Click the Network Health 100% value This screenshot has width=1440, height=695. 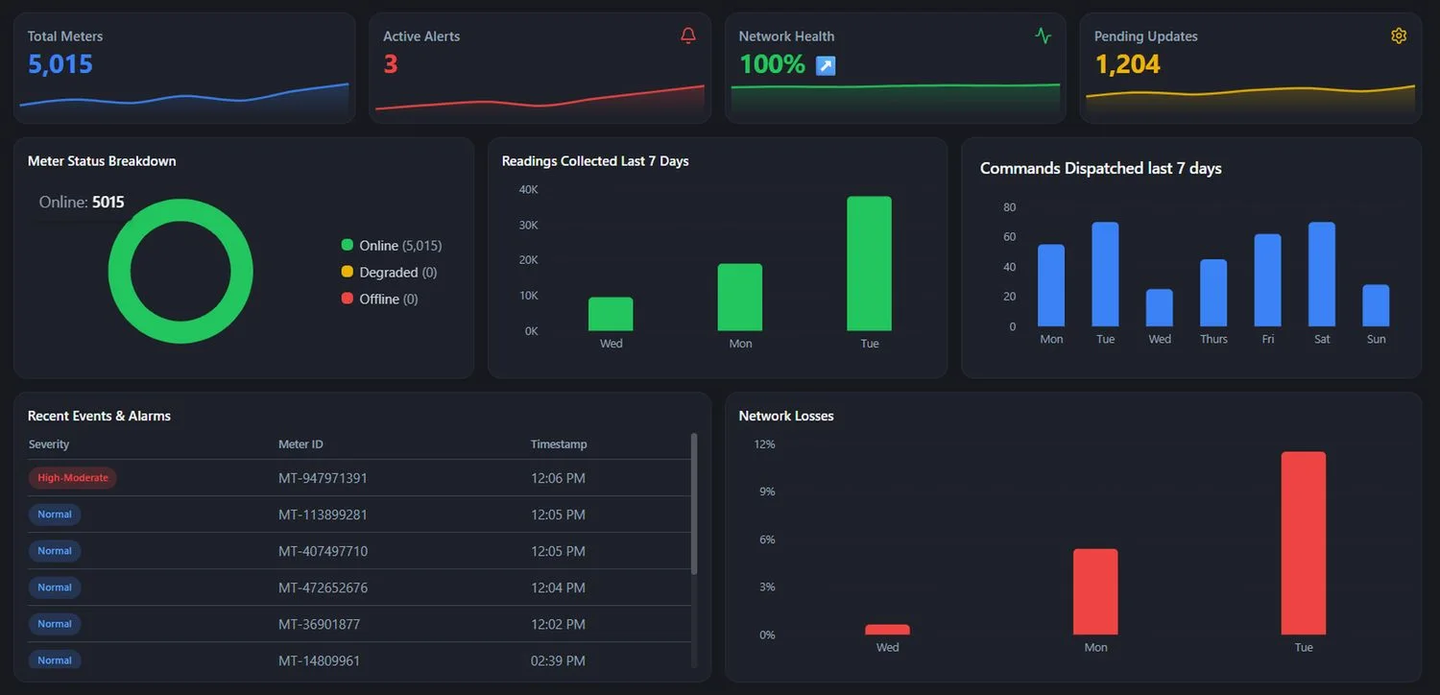pos(772,64)
